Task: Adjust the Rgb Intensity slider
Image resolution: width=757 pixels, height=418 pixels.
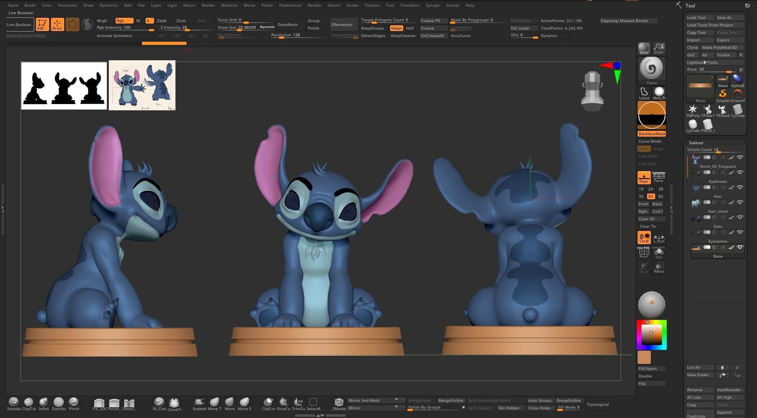Action: pos(125,28)
